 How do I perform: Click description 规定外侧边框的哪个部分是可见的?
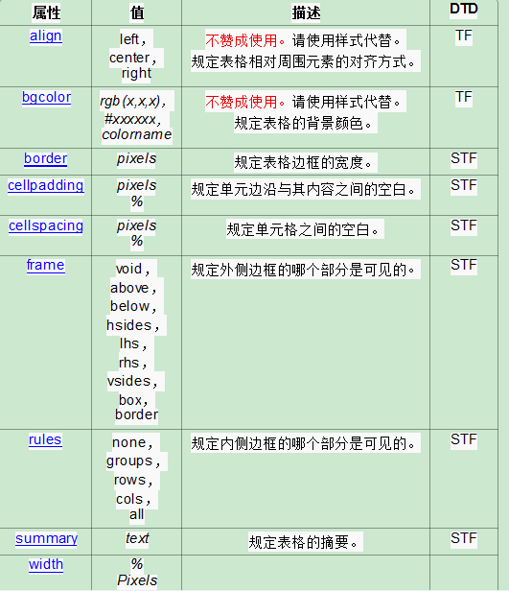coord(304,270)
